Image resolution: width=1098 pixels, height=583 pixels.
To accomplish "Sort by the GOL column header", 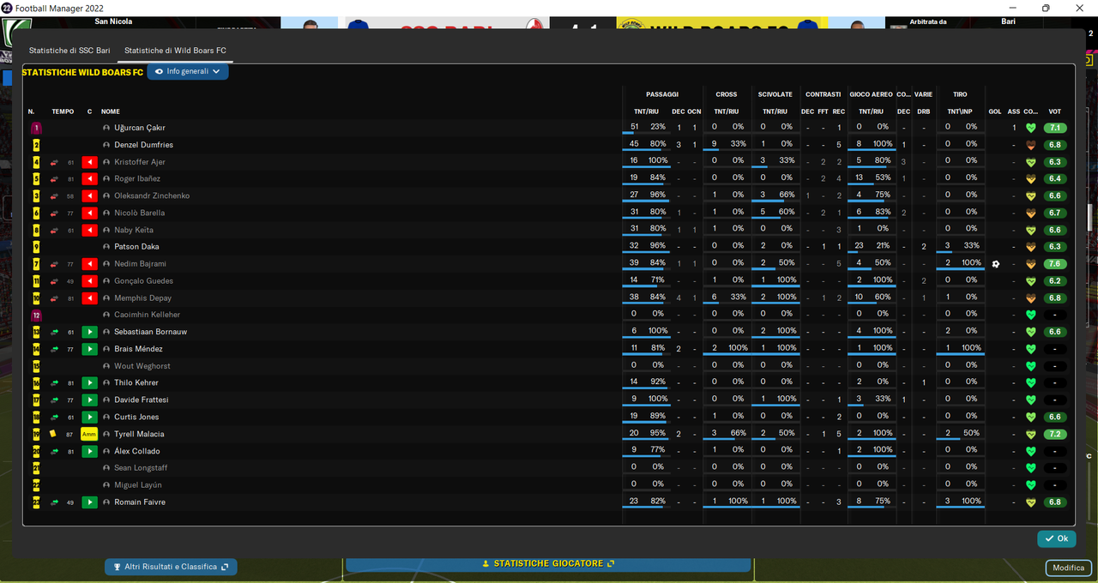I will point(995,111).
